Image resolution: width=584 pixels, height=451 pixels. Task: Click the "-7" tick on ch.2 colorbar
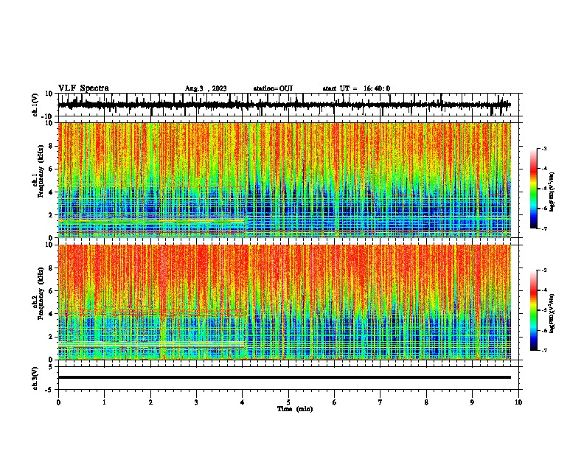pos(544,350)
